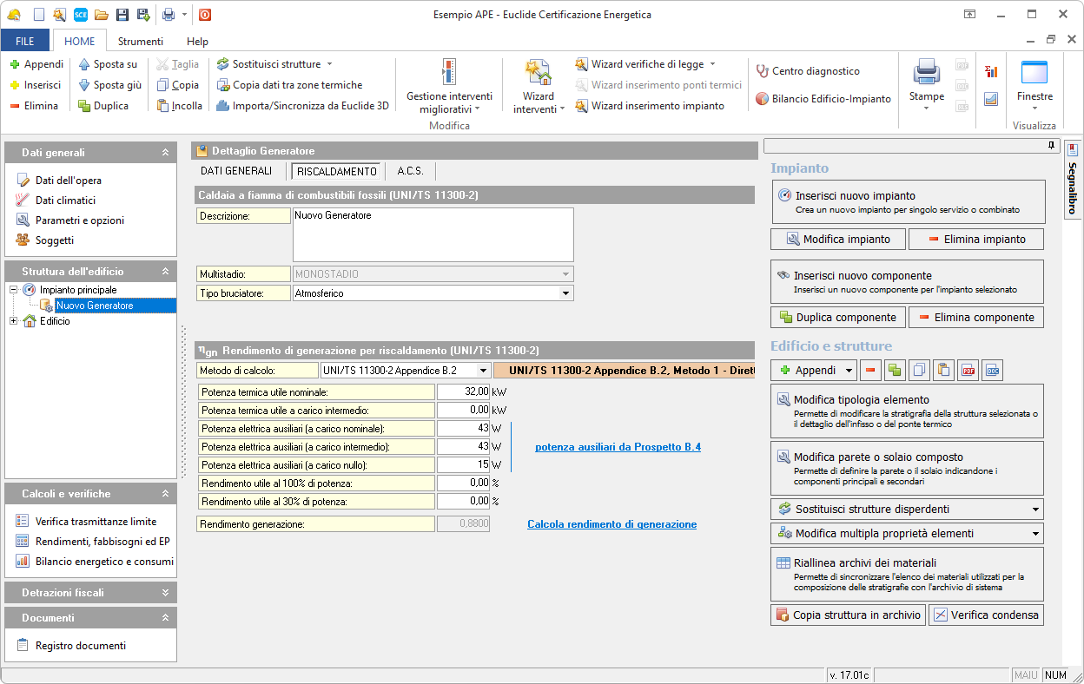Click the blue DOC export icon in Edificio e strutture
This screenshot has width=1084, height=684.
992,371
